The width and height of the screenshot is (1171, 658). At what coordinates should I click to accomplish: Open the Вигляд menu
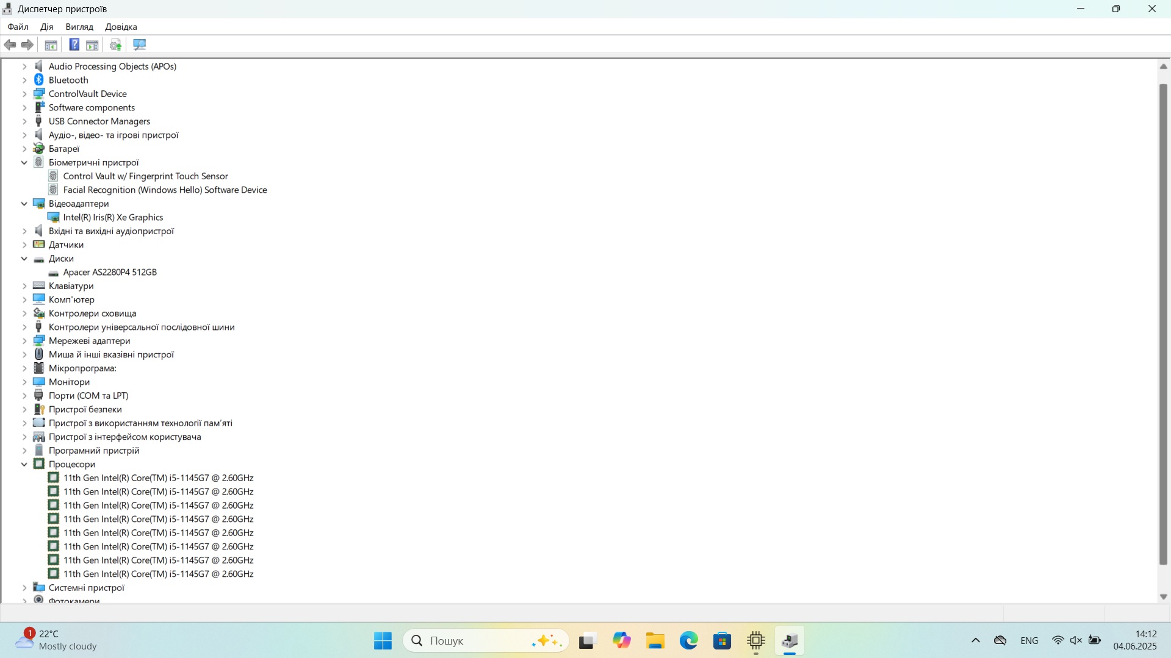tap(79, 27)
